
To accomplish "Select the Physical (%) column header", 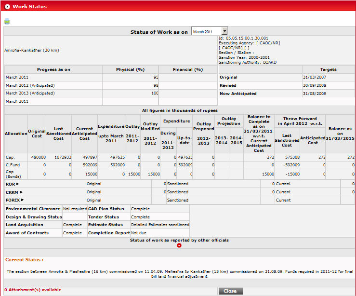I will (130, 69).
